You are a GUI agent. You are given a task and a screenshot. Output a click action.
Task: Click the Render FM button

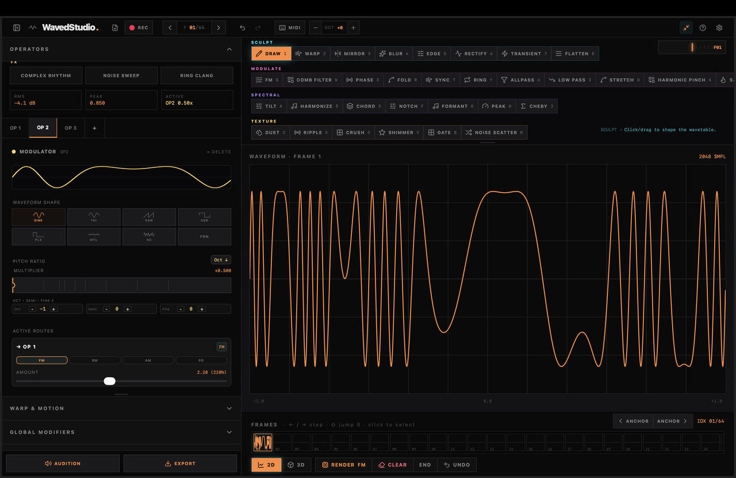tap(344, 465)
